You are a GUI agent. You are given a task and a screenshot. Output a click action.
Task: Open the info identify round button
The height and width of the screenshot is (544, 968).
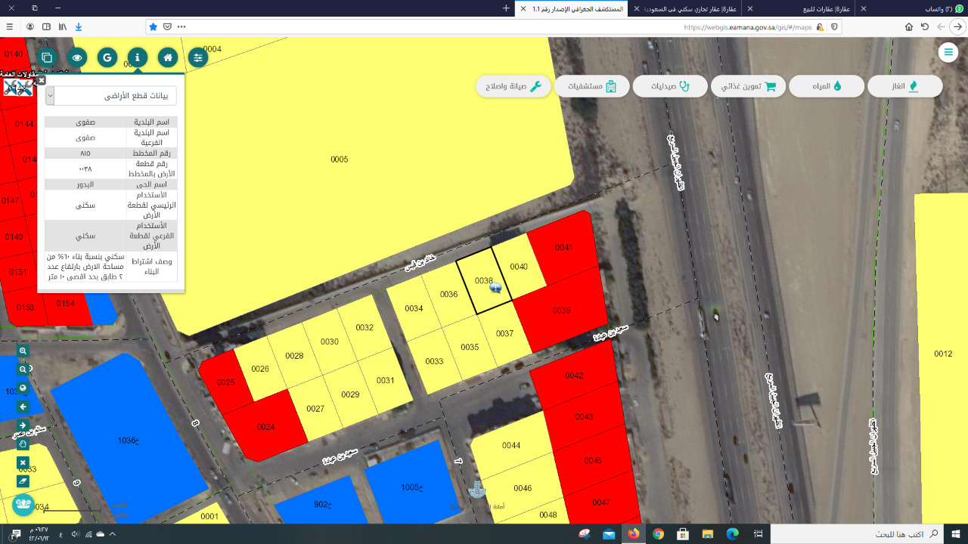coord(138,57)
